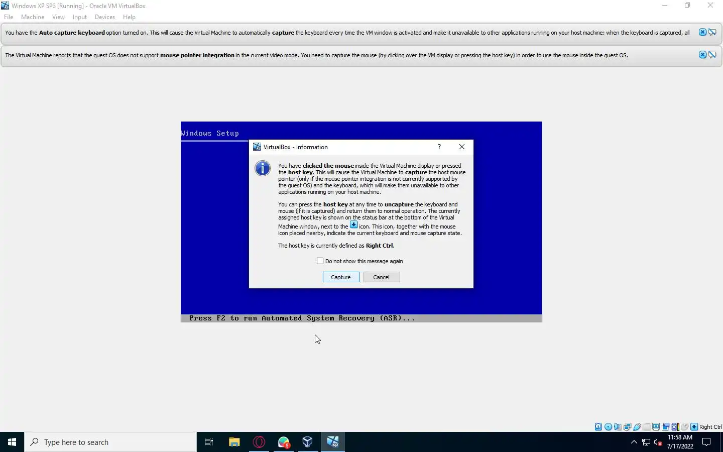Click the Windows XP VM taskbar icon
Viewport: 723px width, 452px height.
pos(333,442)
